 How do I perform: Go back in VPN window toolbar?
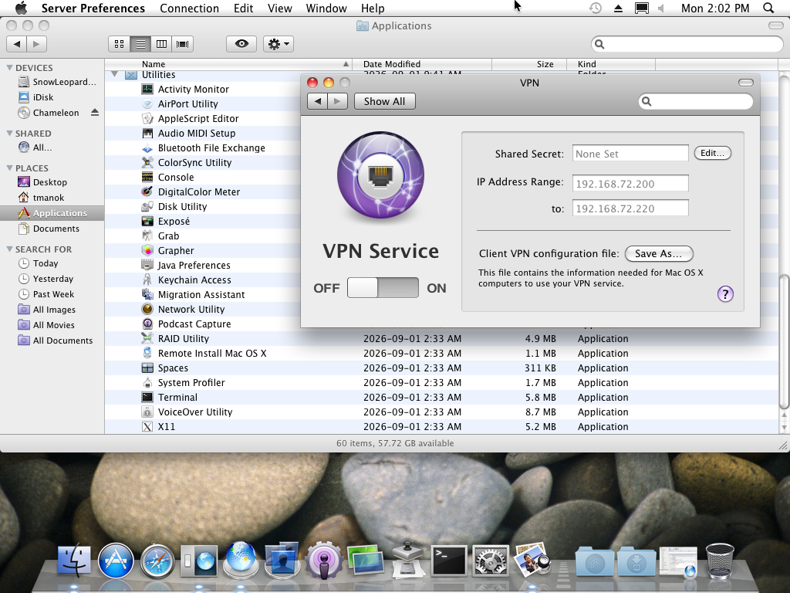click(317, 101)
